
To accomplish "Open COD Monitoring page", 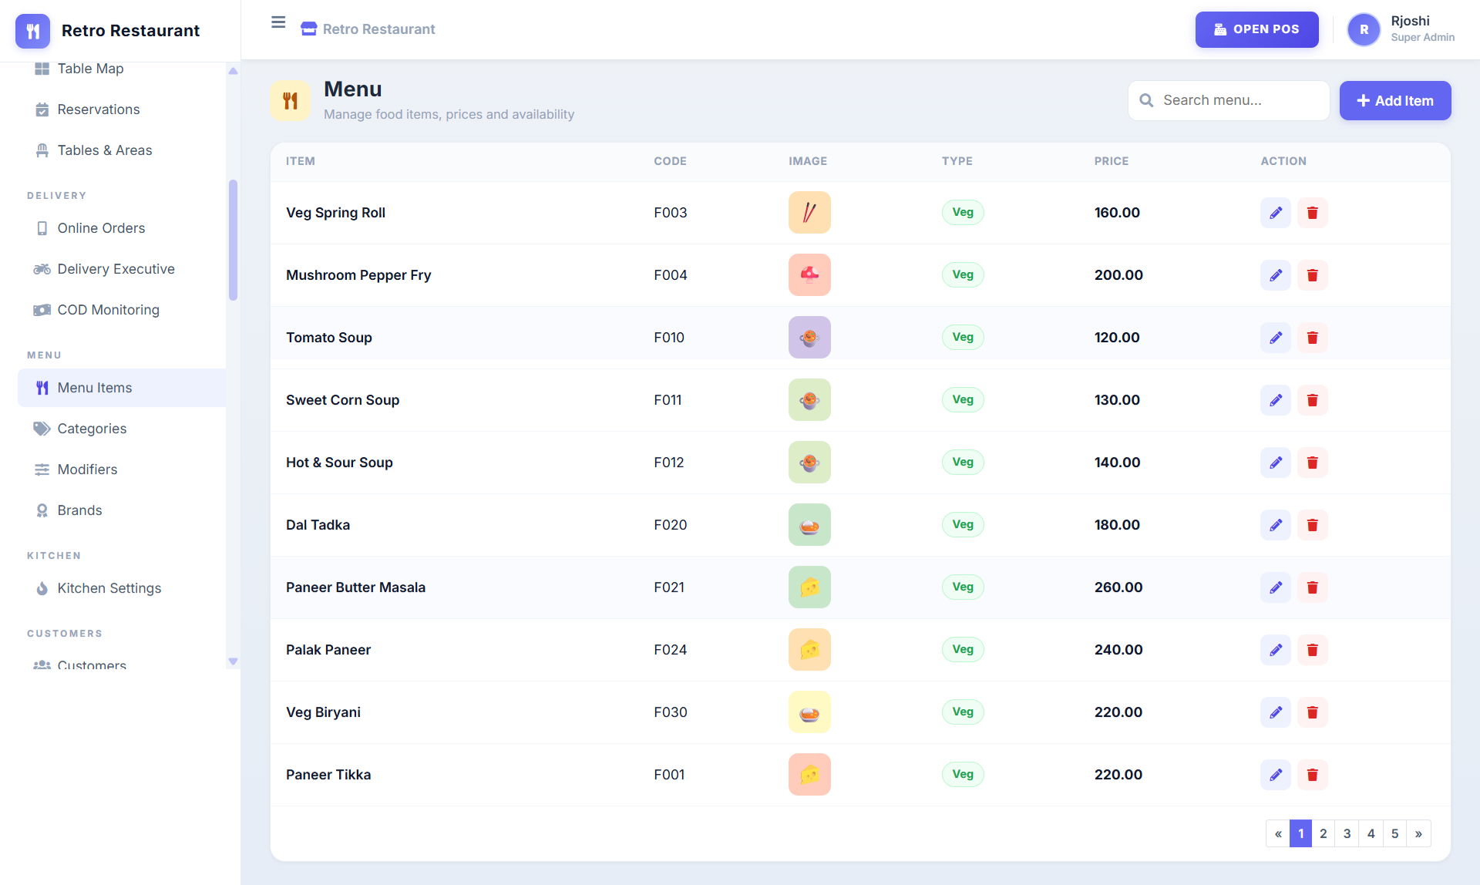I will 122,310.
